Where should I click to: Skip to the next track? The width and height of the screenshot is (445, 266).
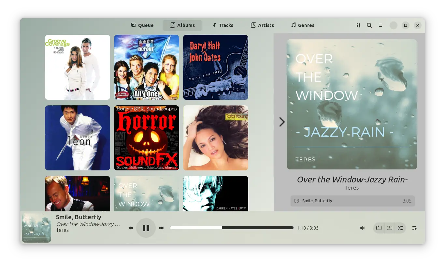161,228
